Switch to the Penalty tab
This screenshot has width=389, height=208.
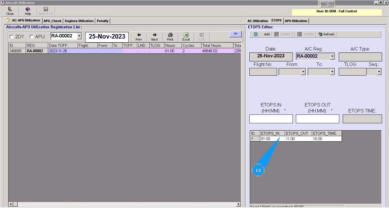tap(103, 21)
